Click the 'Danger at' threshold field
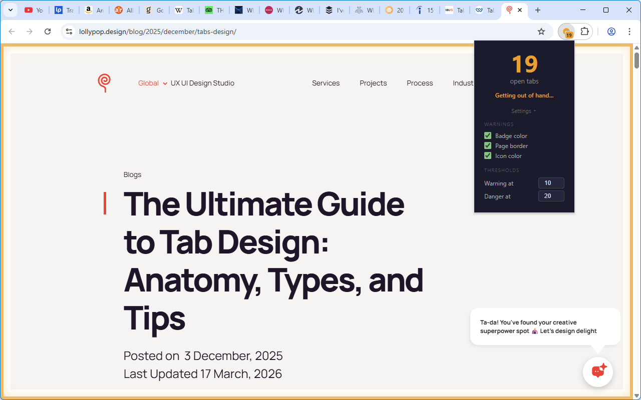This screenshot has height=400, width=641. (x=551, y=196)
